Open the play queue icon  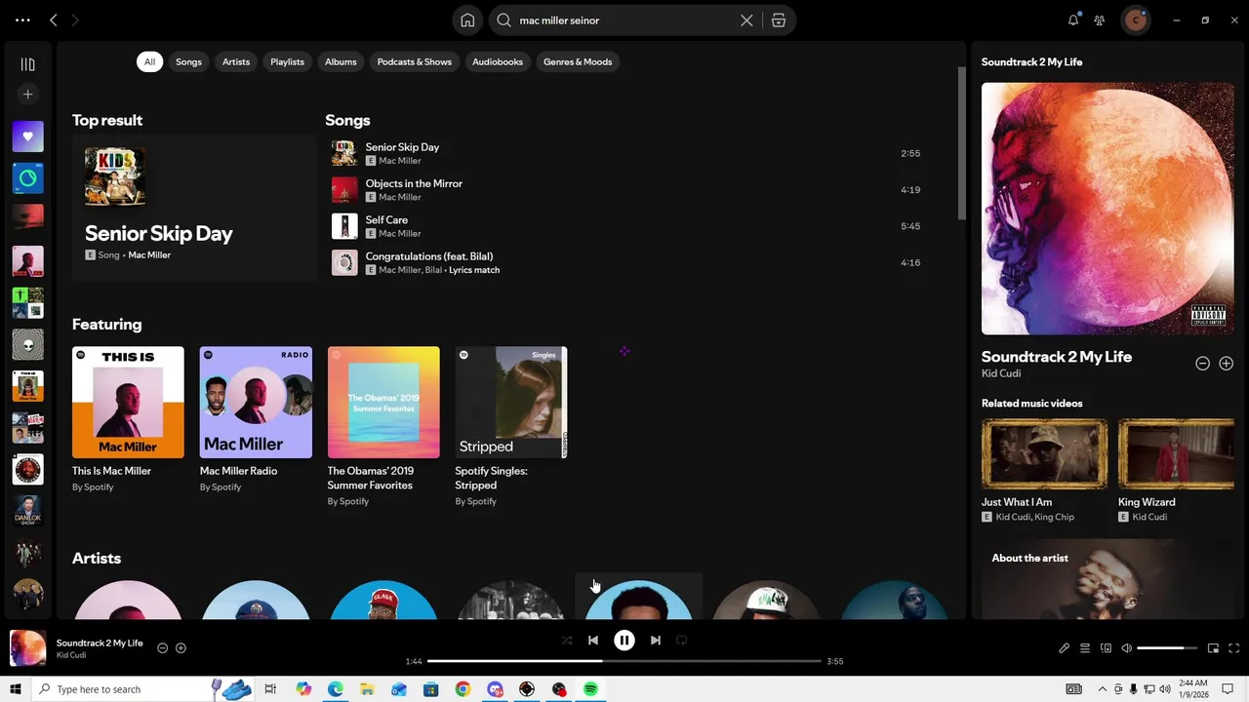pos(1084,648)
